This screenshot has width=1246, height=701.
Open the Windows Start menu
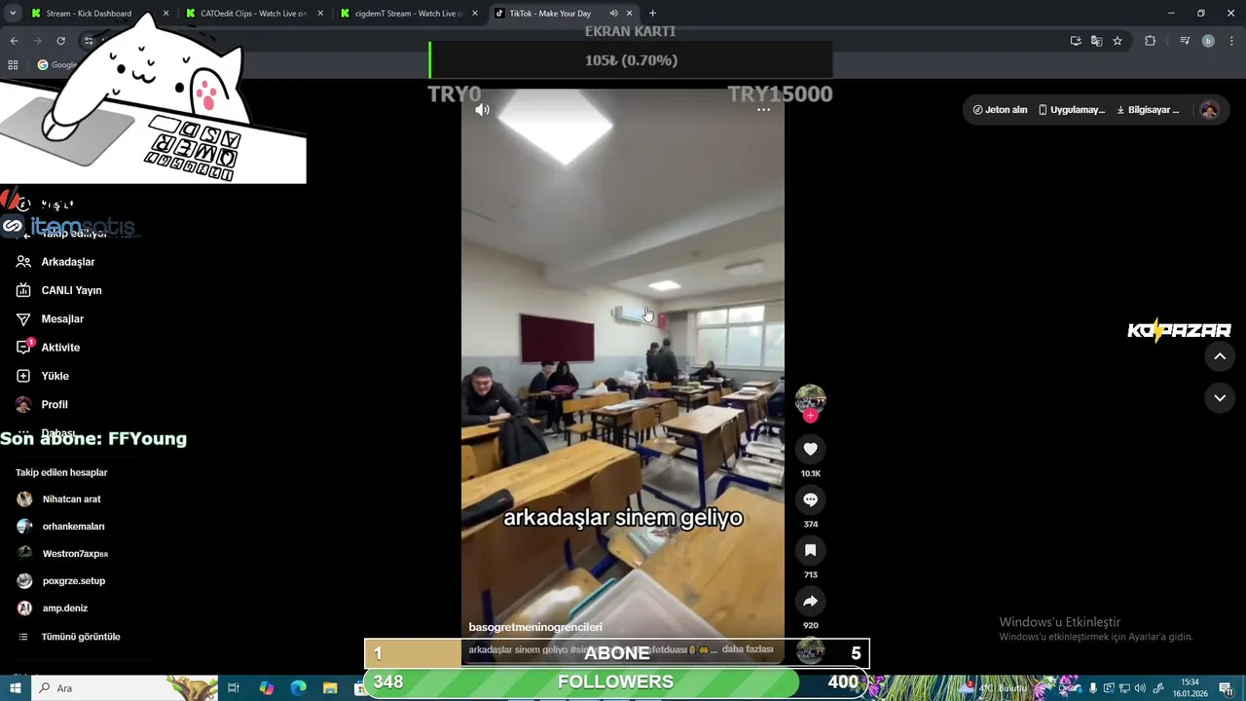point(15,688)
